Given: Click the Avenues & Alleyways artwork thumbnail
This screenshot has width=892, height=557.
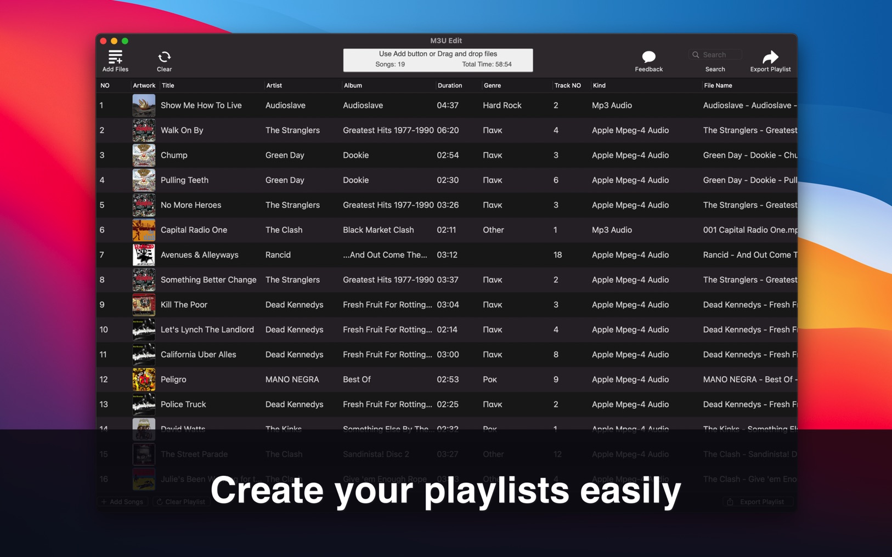Looking at the screenshot, I should 144,255.
